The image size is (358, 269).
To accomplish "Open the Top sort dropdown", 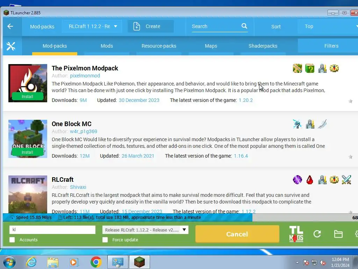I will [x=329, y=26].
